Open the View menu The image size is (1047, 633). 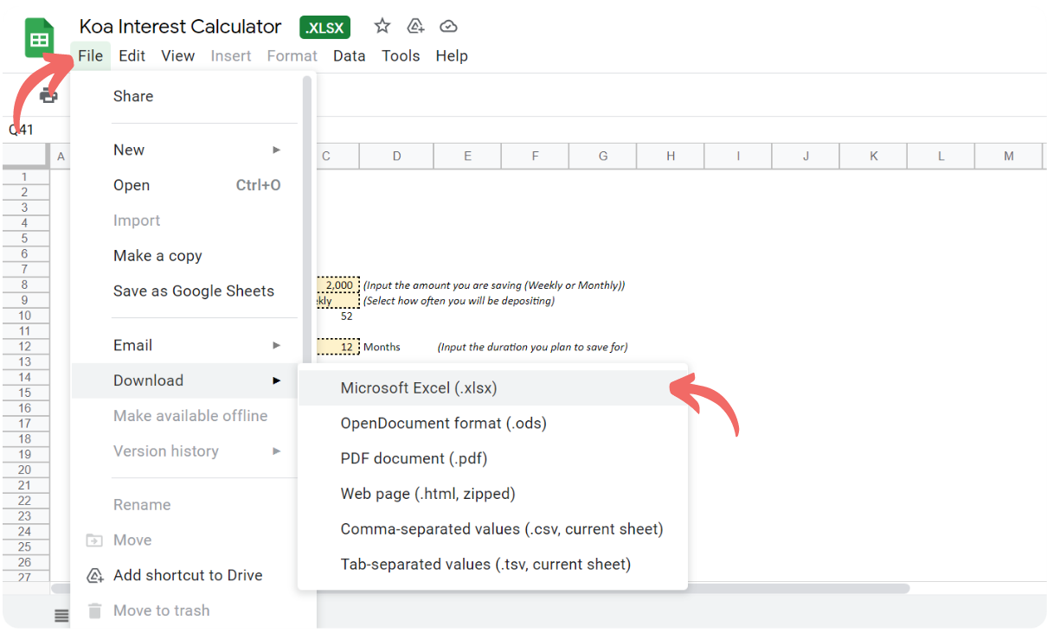(x=177, y=55)
